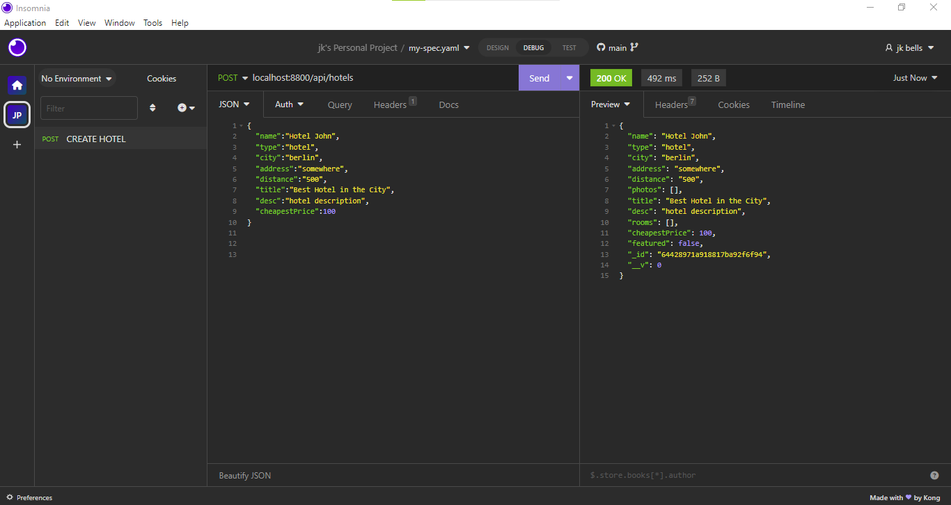Expand the Just Now response history dropdown

pyautogui.click(x=914, y=77)
